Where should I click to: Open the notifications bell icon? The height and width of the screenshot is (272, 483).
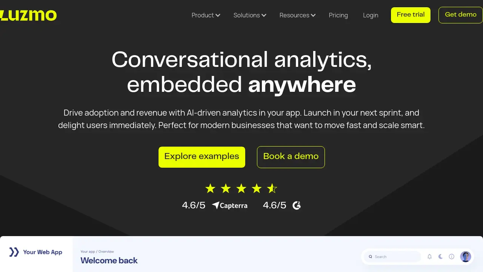429,257
